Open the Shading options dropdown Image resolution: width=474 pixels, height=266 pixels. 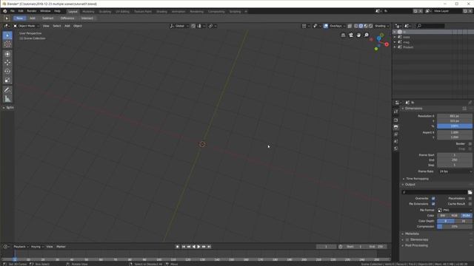coord(382,26)
